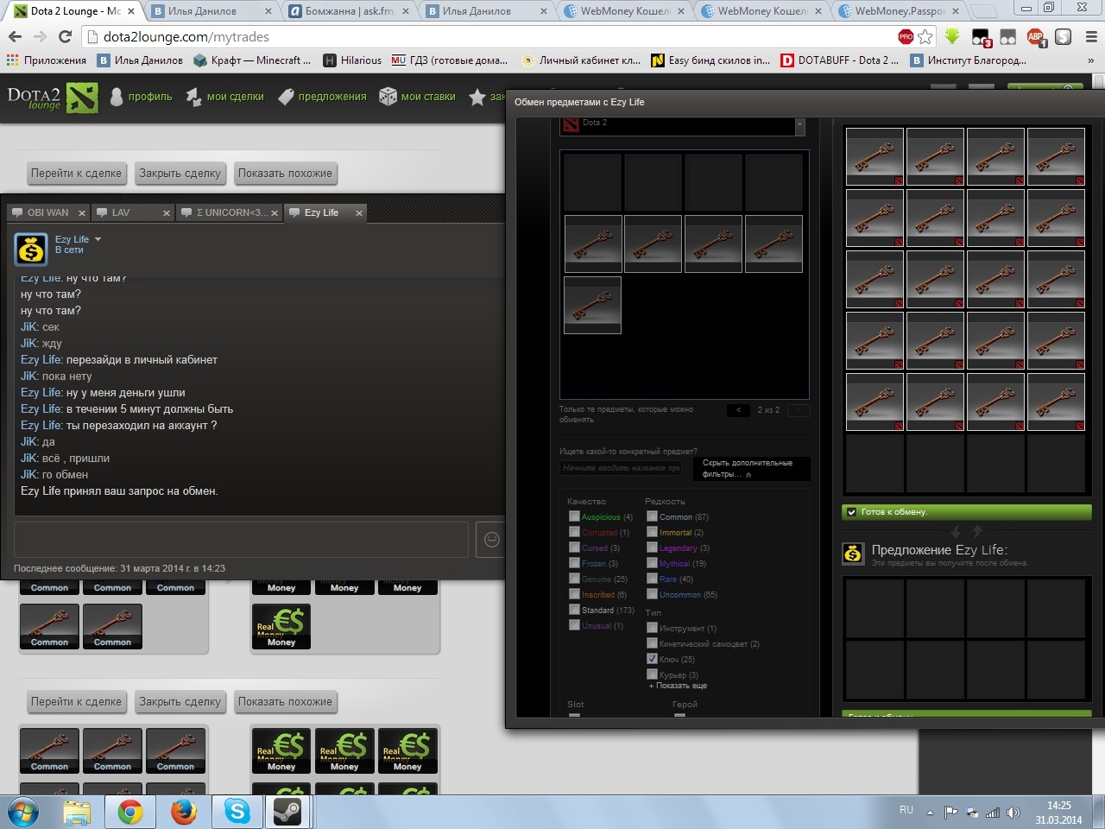Click the item name search field

click(x=622, y=468)
